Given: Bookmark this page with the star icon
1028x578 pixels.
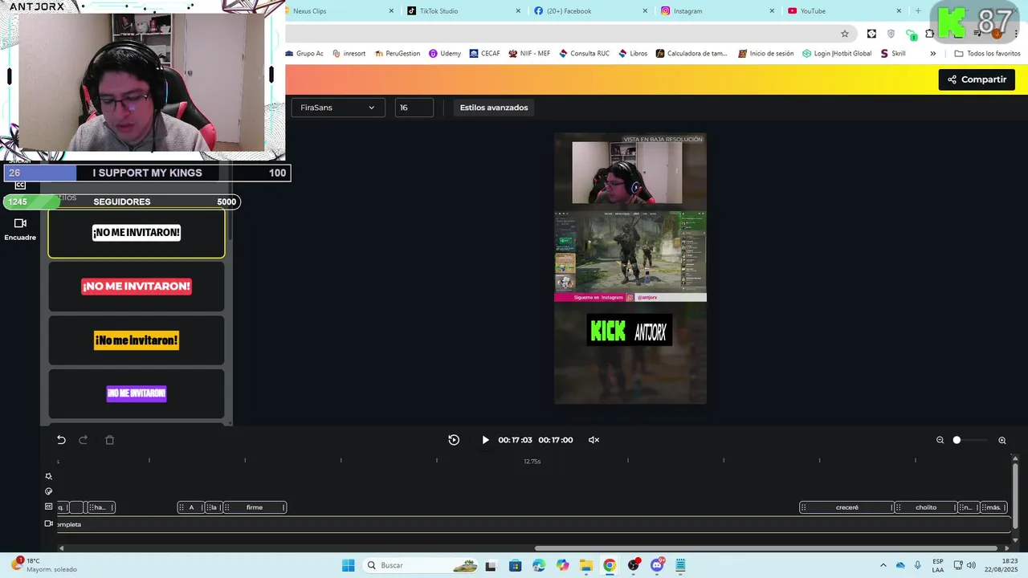Looking at the screenshot, I should pyautogui.click(x=845, y=34).
